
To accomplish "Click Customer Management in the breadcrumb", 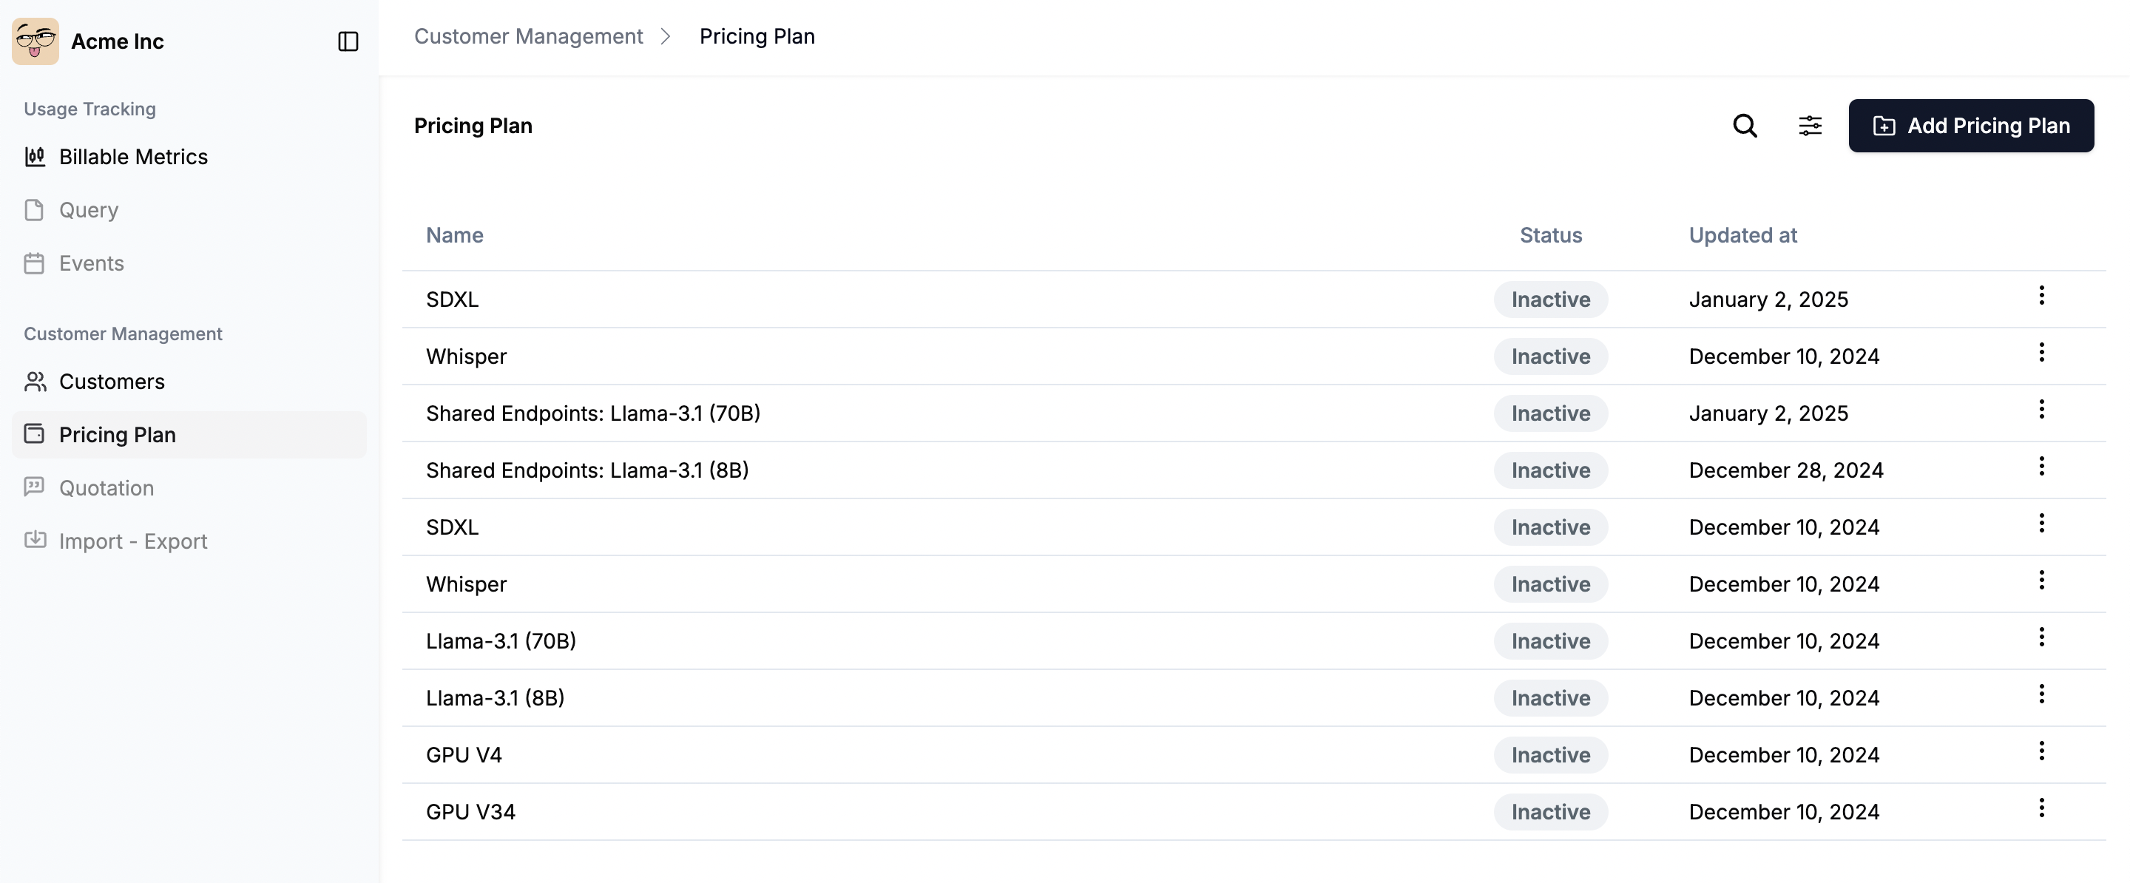I will pos(530,36).
